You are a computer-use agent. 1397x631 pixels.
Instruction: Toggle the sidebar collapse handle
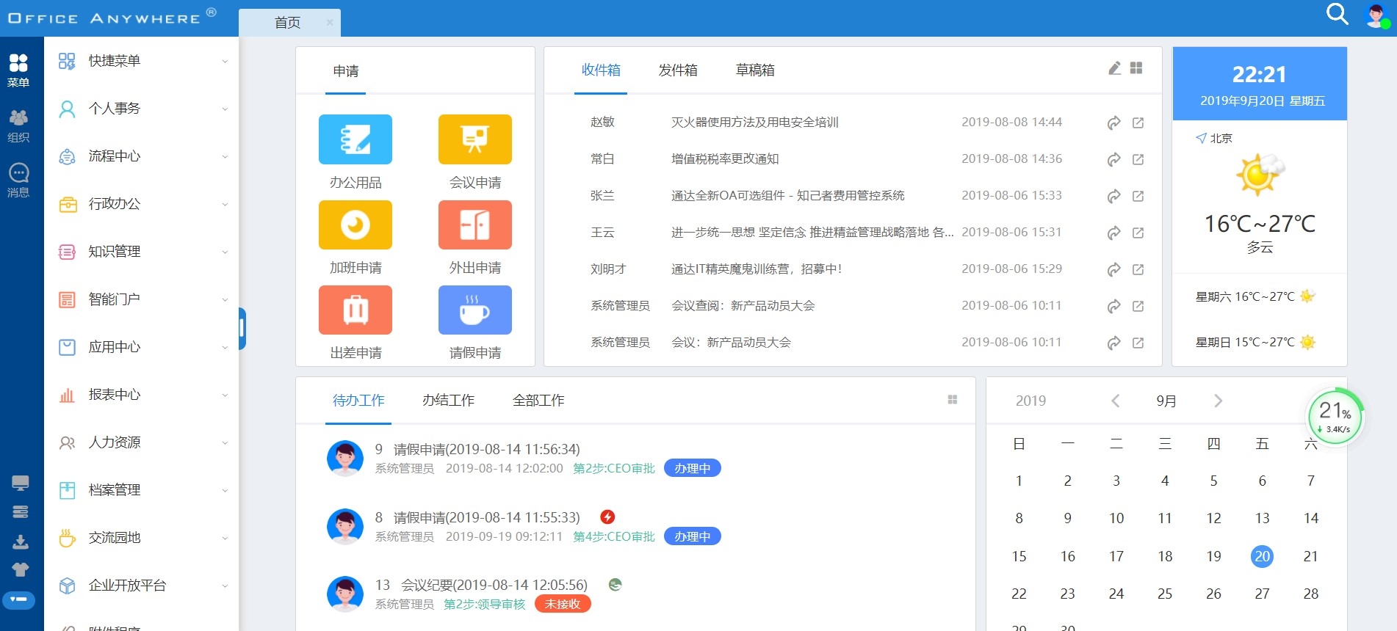point(242,329)
